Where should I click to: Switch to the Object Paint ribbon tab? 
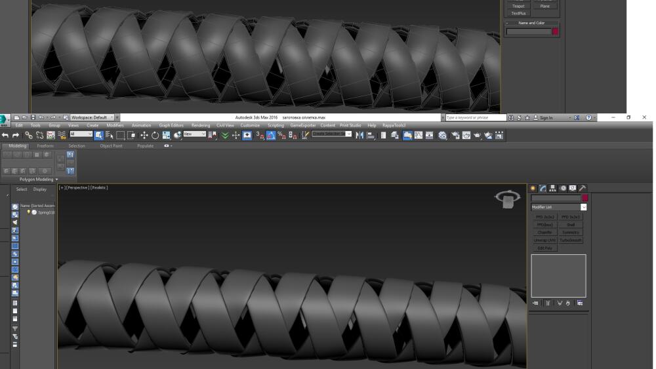[x=112, y=146]
